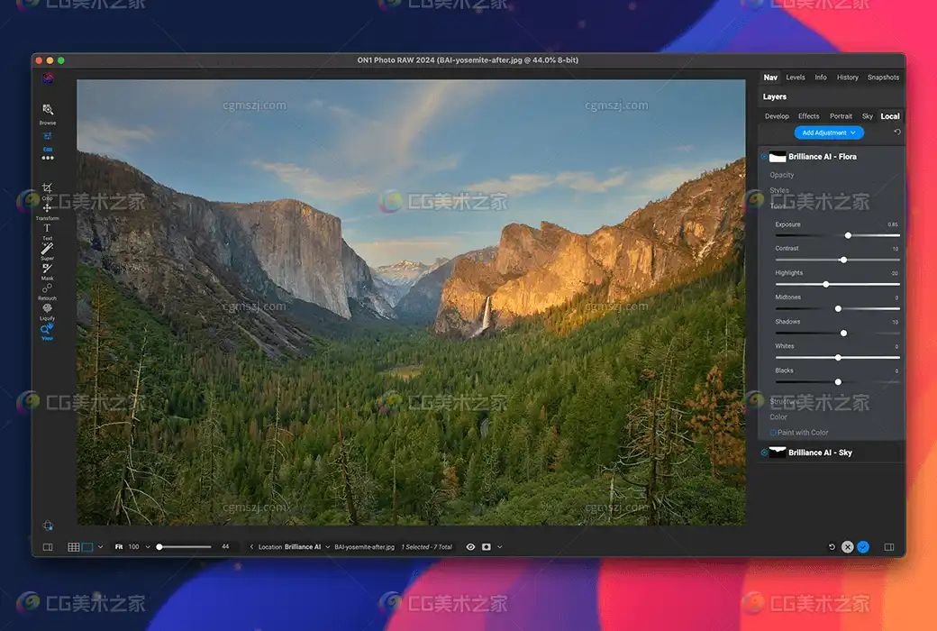Select the Mask tool
This screenshot has width=937, height=631.
(x=48, y=269)
